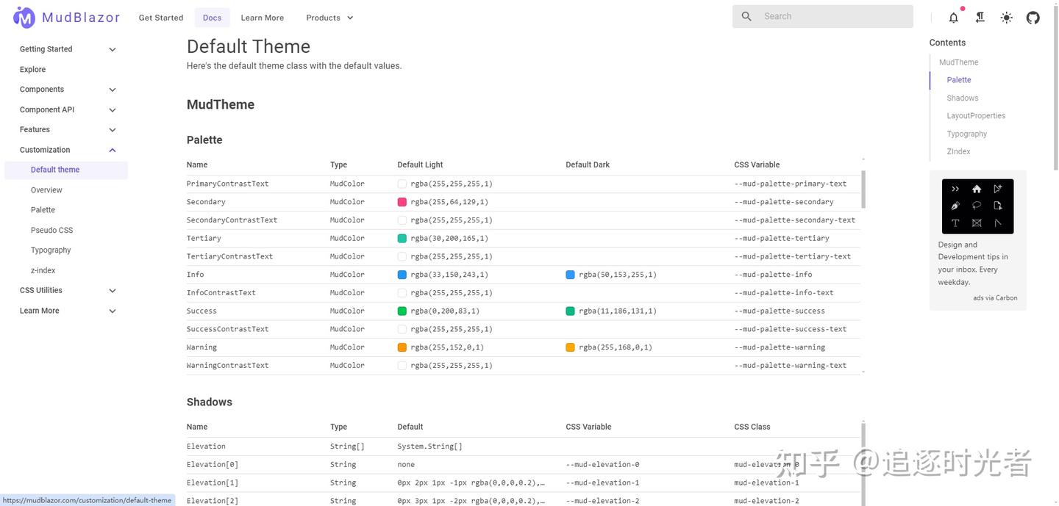Click the magnifier icon in the search box
The image size is (1059, 506).
pyautogui.click(x=746, y=16)
